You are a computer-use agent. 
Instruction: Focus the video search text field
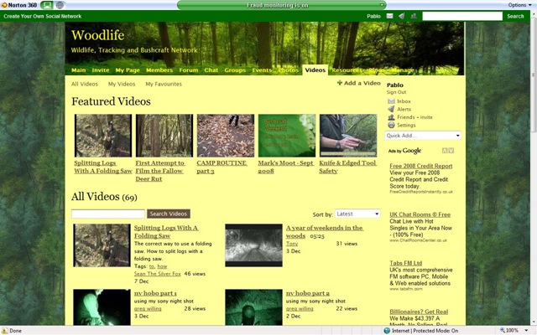pos(108,214)
